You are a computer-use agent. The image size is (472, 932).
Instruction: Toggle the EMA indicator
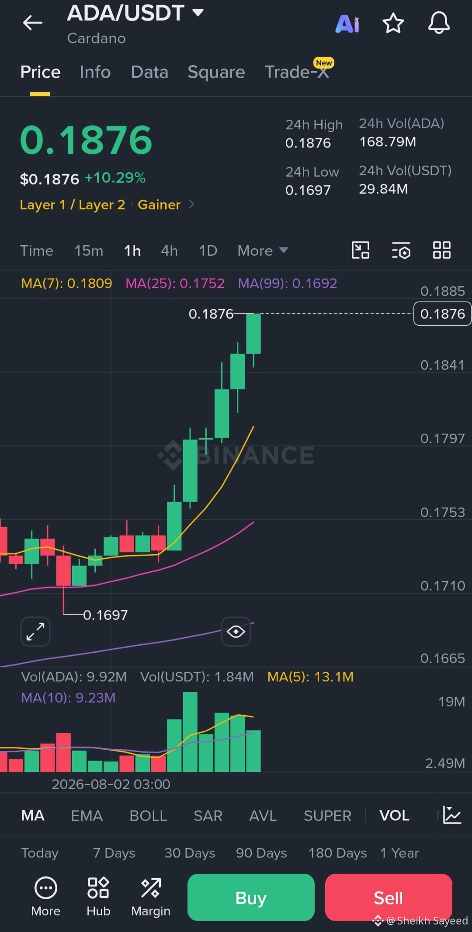87,815
